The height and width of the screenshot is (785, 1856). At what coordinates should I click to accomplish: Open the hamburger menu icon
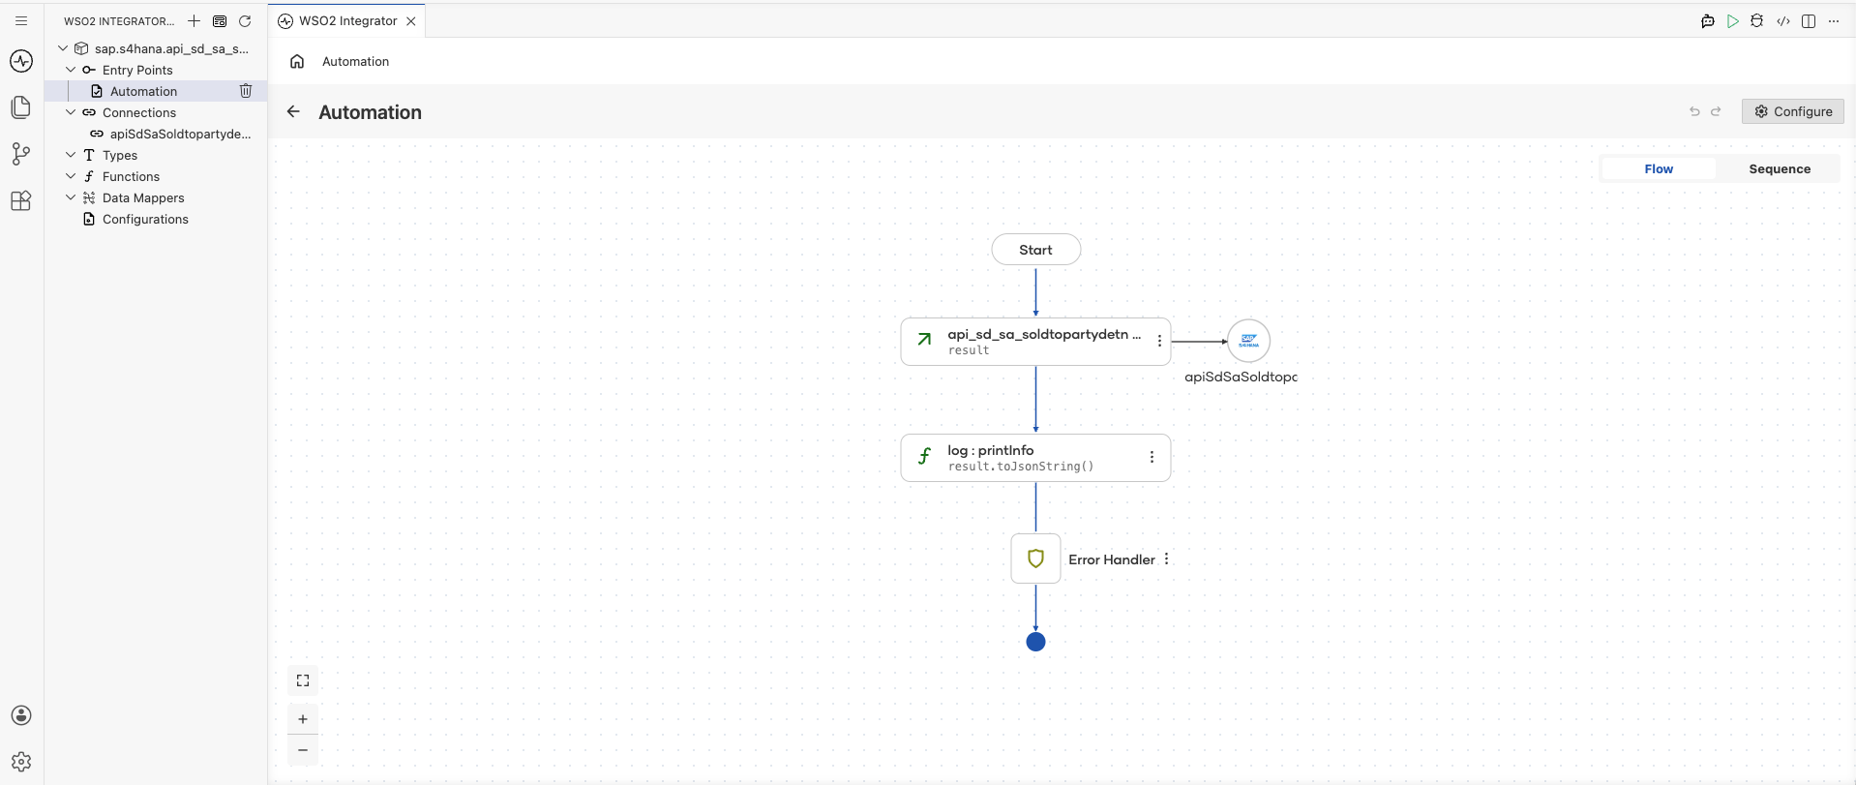pyautogui.click(x=21, y=20)
